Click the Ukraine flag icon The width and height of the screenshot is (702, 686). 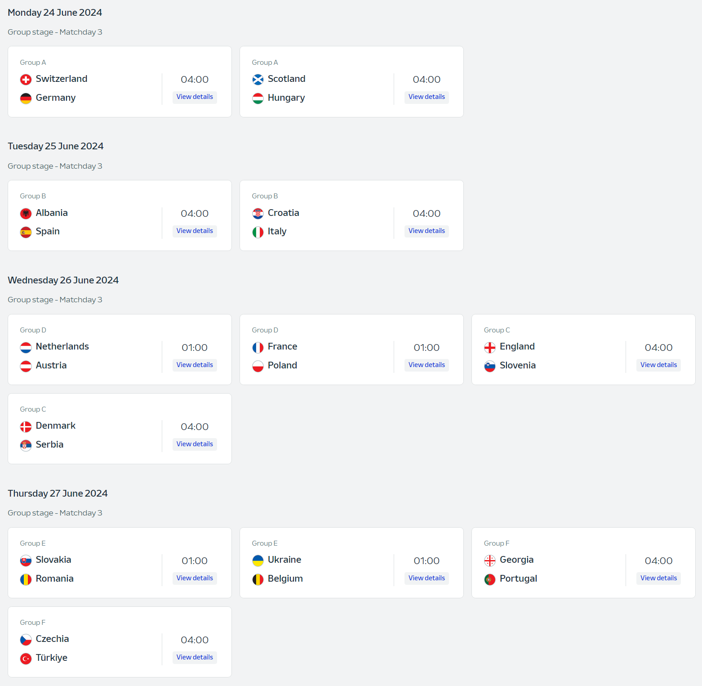click(258, 560)
